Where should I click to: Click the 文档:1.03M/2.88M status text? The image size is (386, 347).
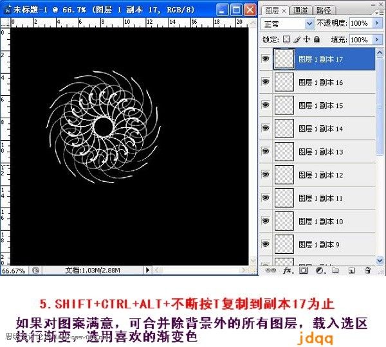[93, 271]
